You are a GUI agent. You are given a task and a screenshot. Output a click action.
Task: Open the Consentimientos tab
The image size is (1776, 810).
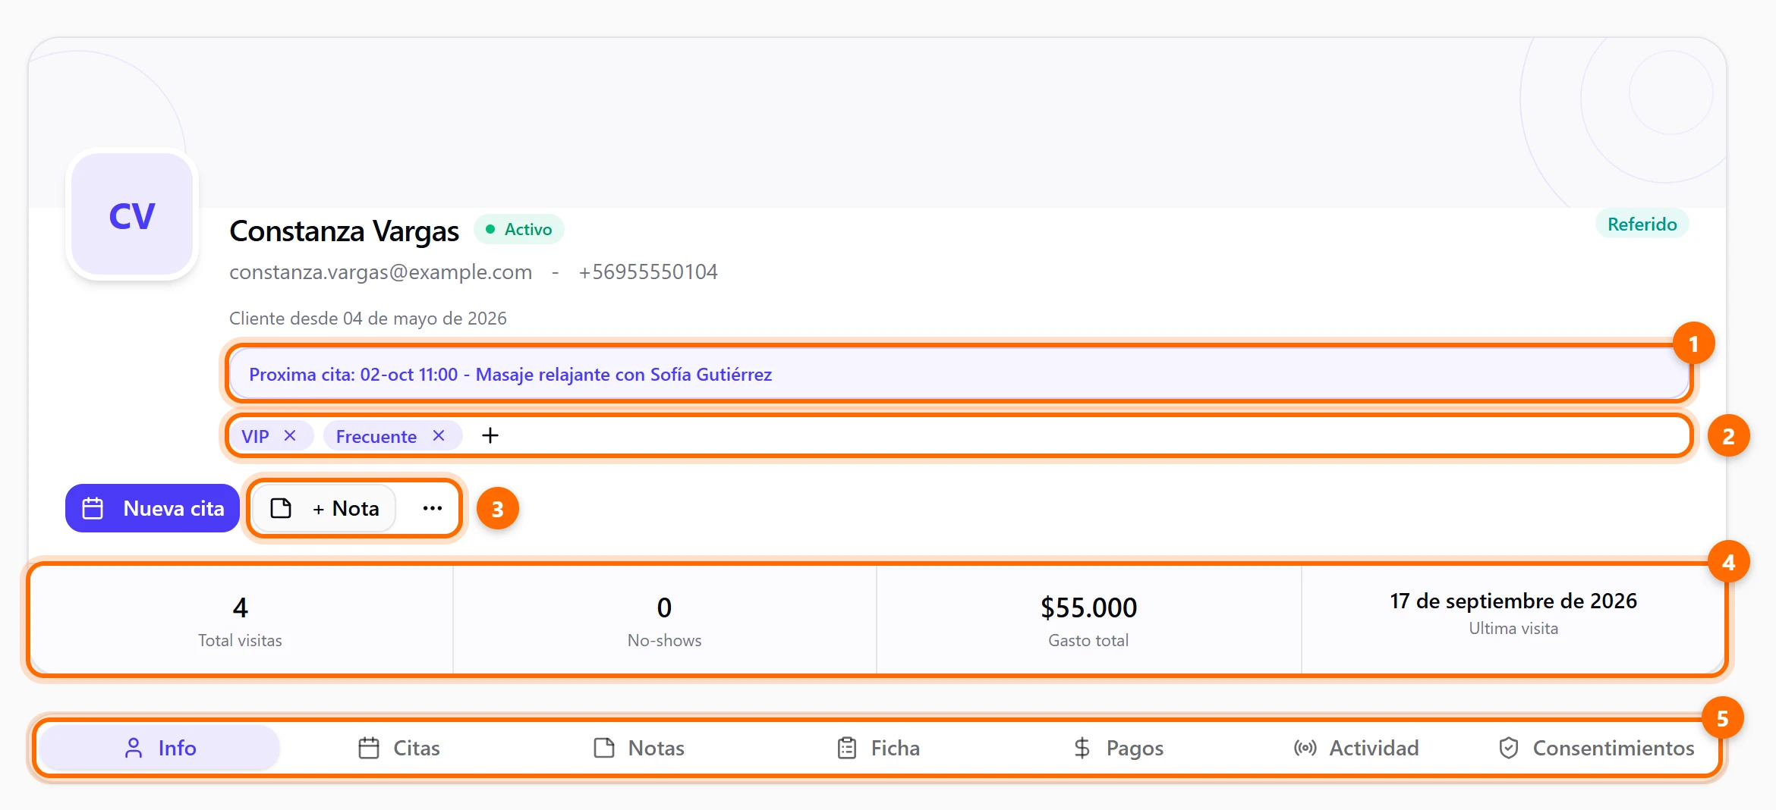click(x=1597, y=748)
